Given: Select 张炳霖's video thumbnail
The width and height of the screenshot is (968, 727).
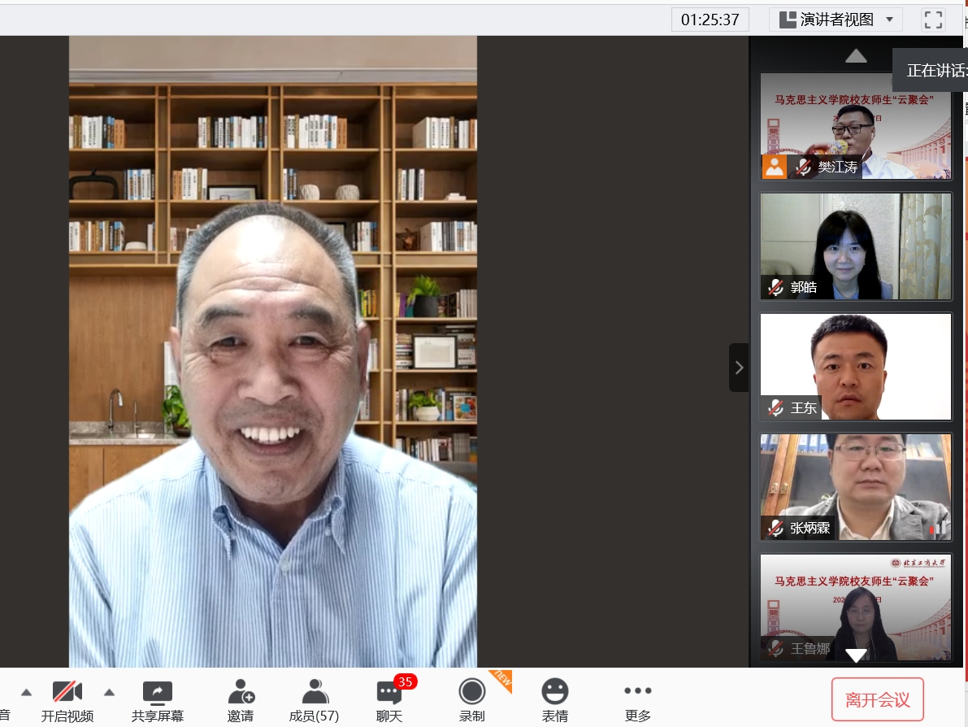Looking at the screenshot, I should [x=856, y=487].
